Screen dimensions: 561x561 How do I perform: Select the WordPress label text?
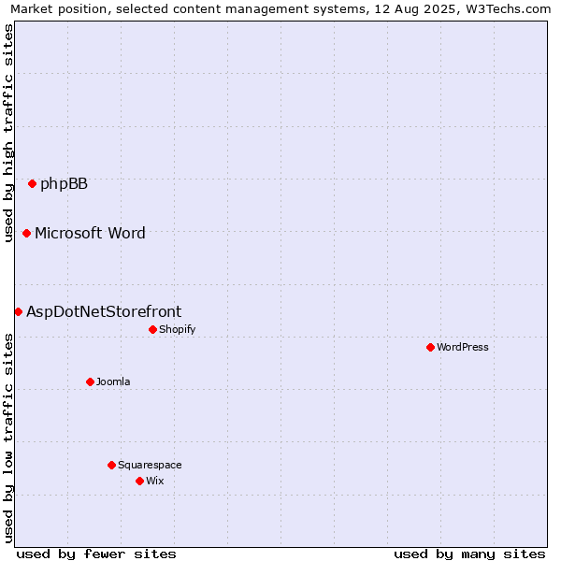point(463,347)
